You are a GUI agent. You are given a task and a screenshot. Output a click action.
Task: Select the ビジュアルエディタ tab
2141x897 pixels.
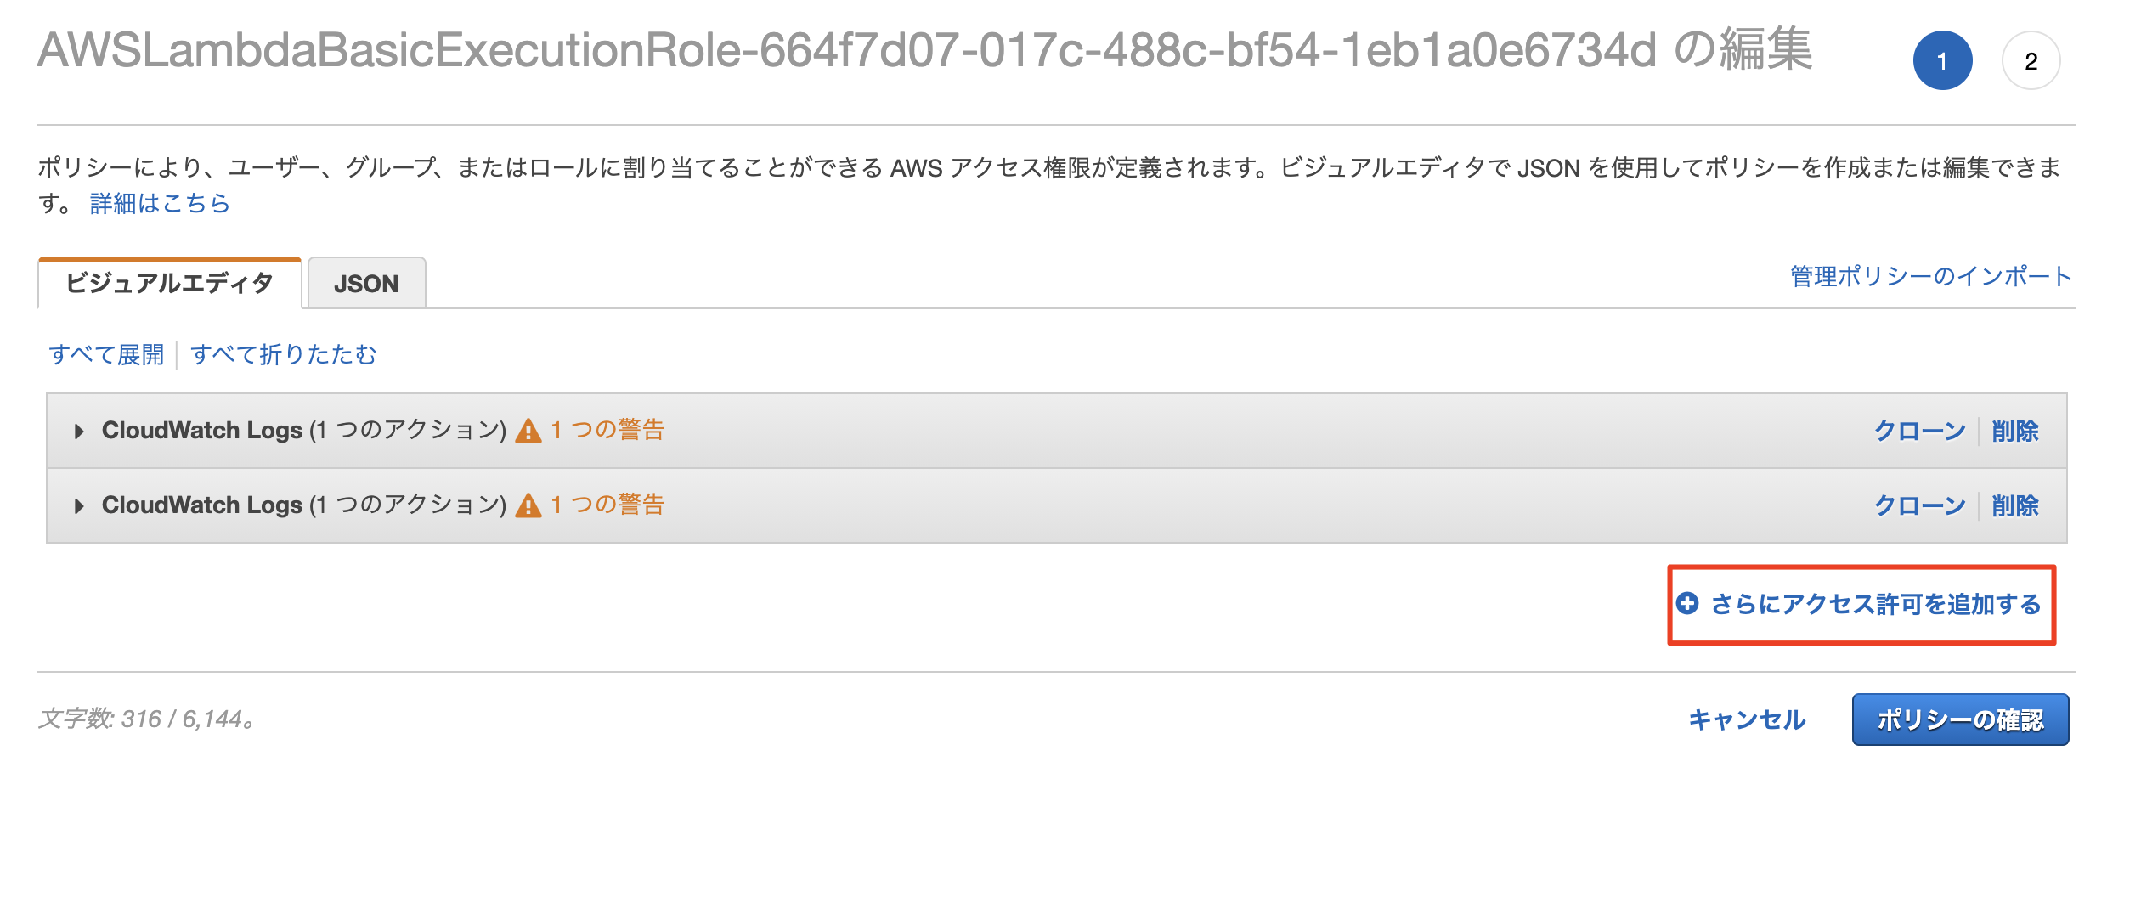[x=170, y=283]
